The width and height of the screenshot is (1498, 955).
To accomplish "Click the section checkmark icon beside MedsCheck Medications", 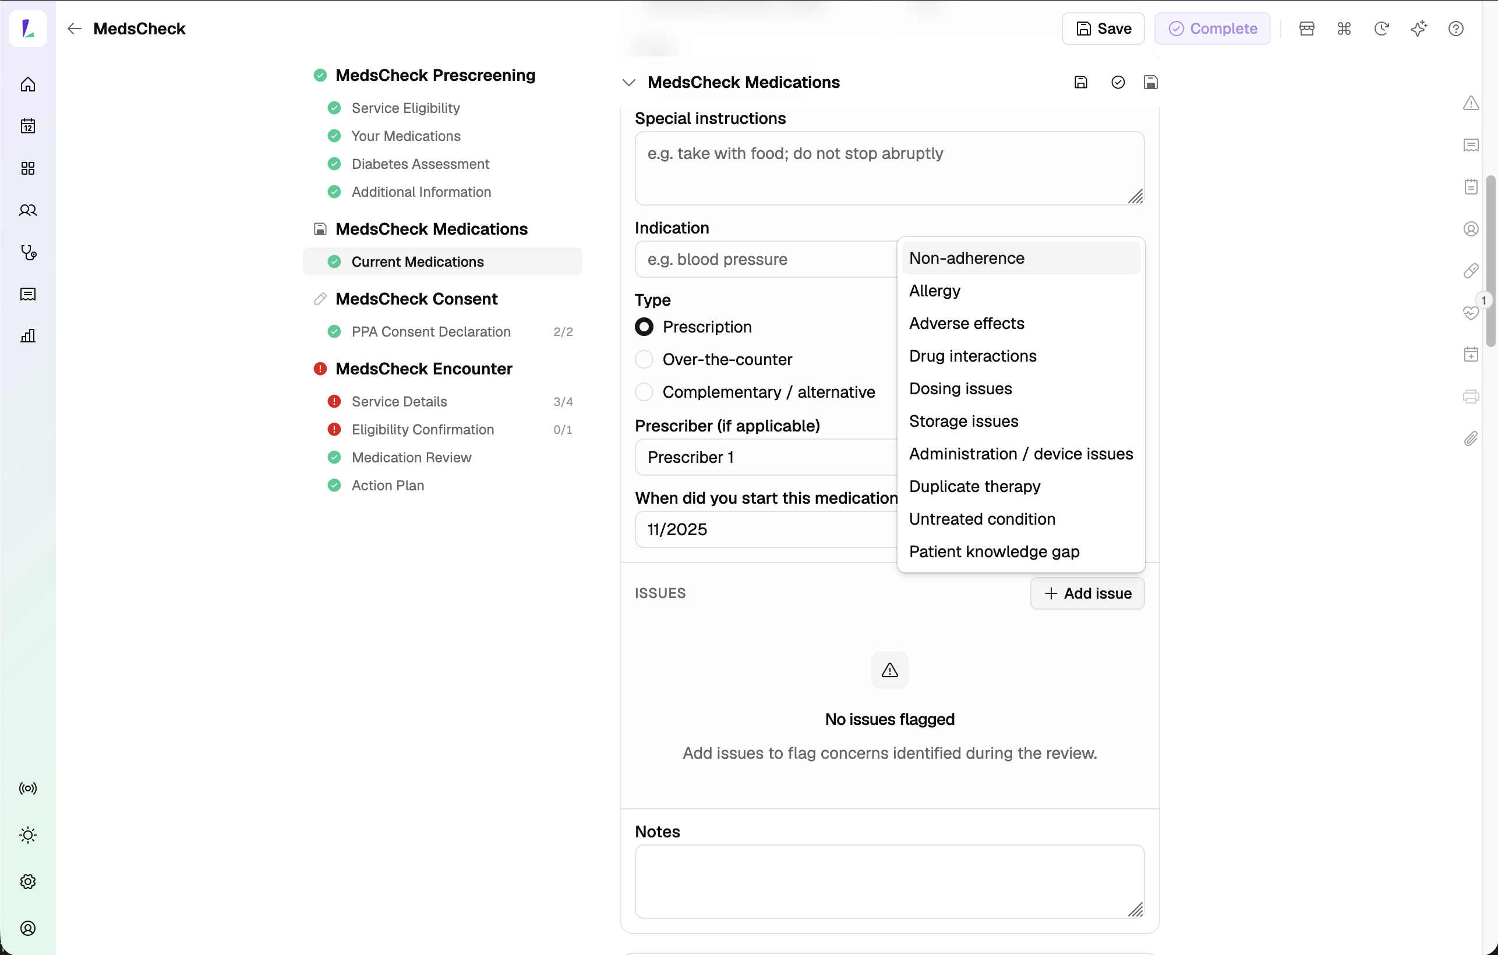I will coord(1118,82).
